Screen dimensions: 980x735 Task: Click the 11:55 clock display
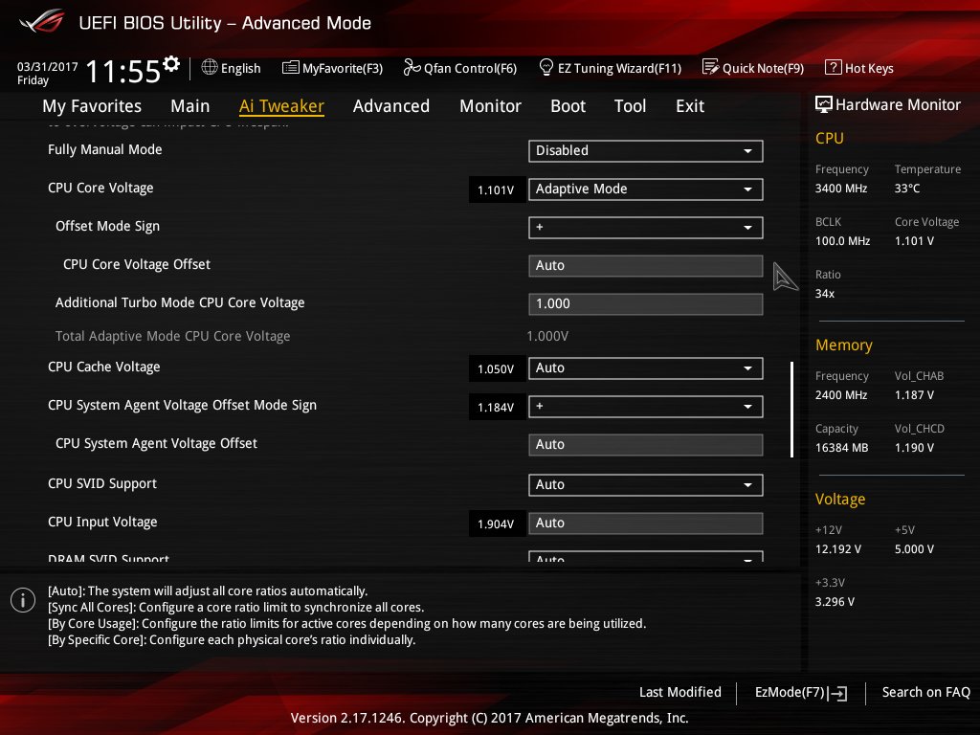pos(123,71)
